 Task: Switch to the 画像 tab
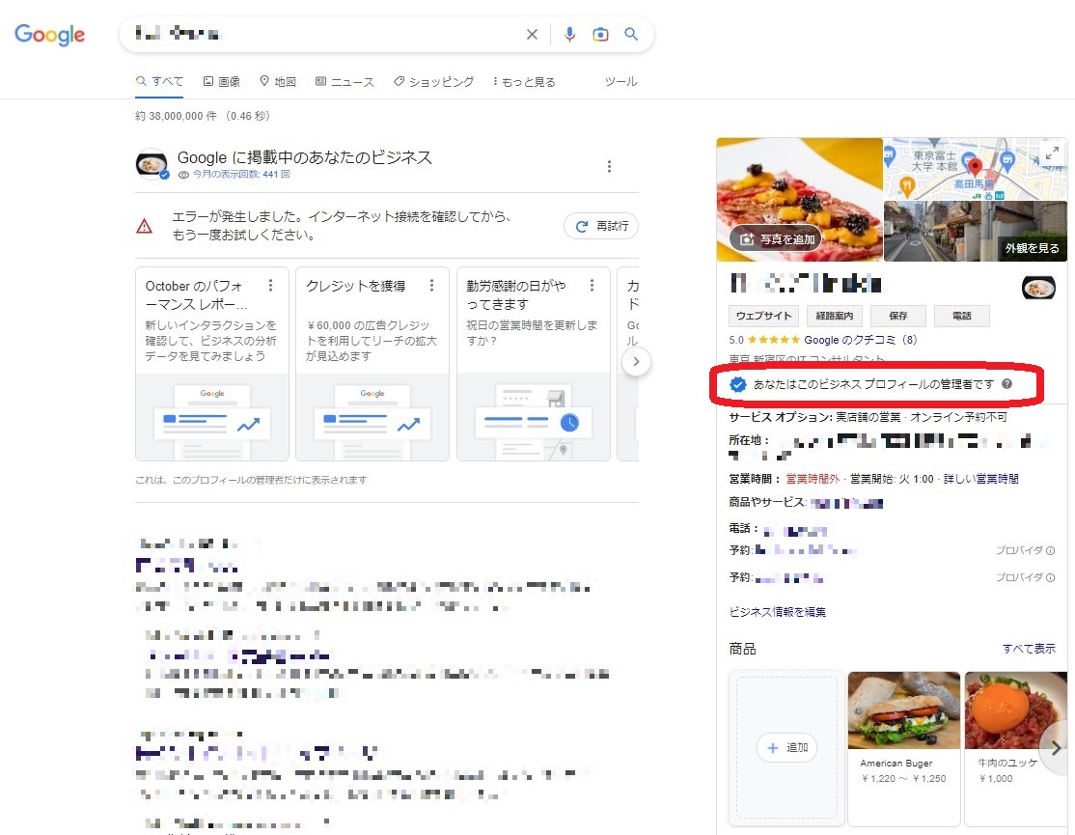[222, 82]
